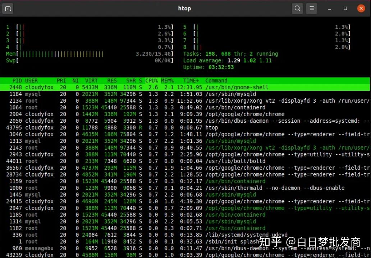371x258 pixels.
Task: Click the Load average readout
Action: [227, 61]
